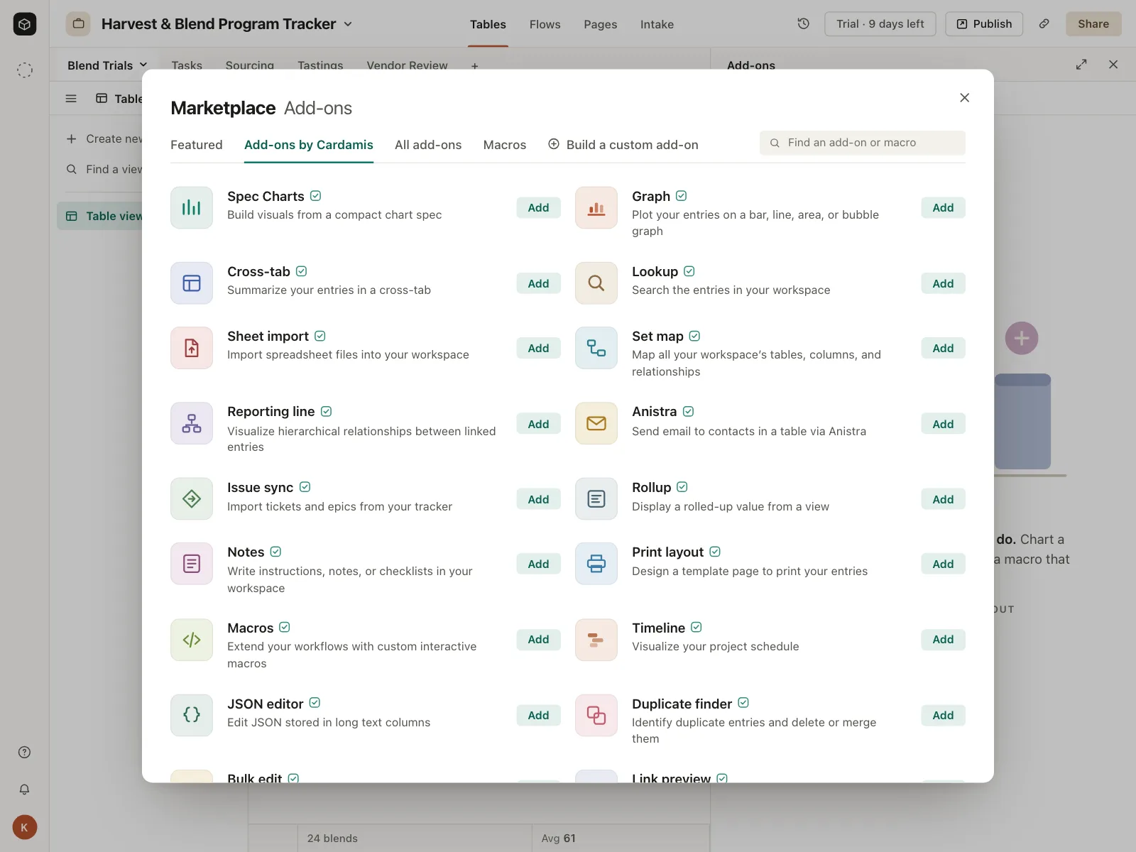The image size is (1136, 852).
Task: Add the Lookup add-on
Action: [944, 283]
